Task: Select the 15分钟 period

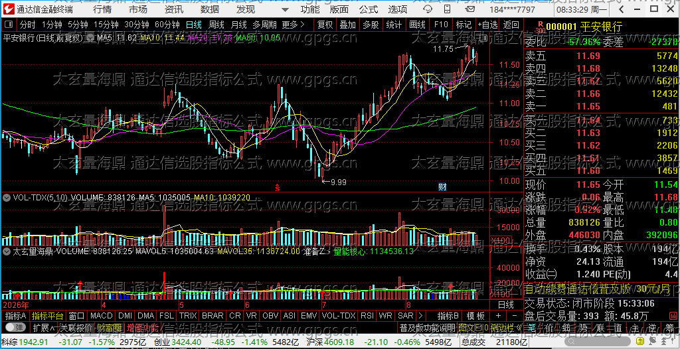Action: click(x=106, y=25)
